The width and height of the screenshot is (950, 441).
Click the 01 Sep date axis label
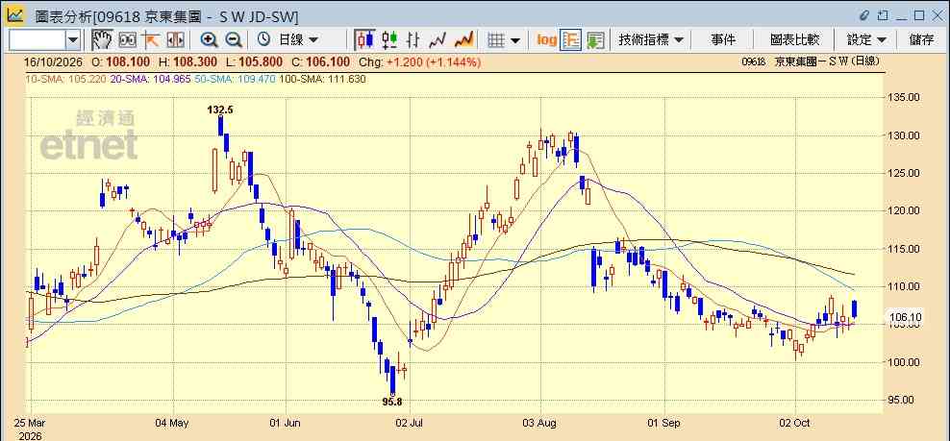pos(665,423)
